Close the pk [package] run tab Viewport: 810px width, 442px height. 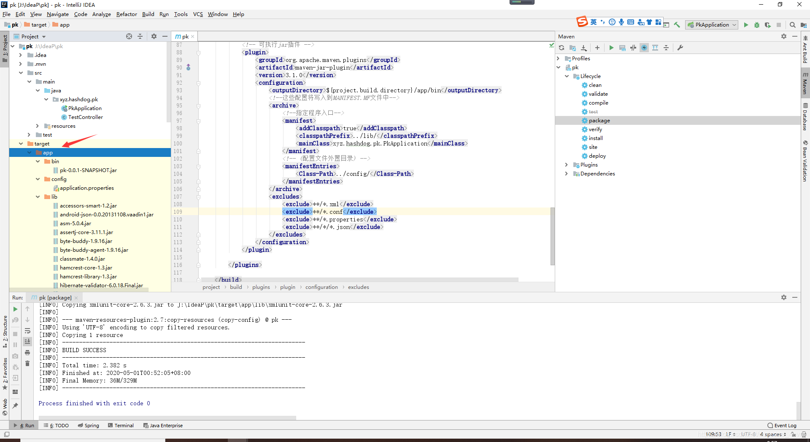pos(76,298)
